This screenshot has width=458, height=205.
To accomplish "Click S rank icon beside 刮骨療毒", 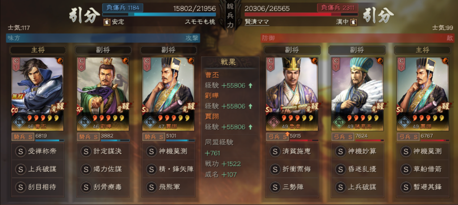I will coord(86,187).
